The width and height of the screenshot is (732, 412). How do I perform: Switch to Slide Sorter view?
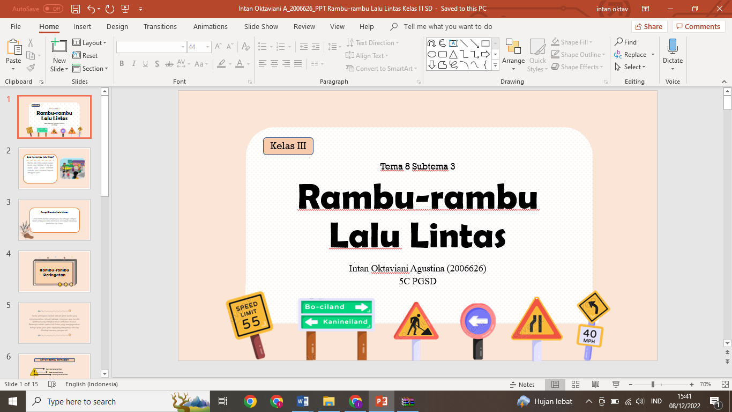pyautogui.click(x=576, y=385)
